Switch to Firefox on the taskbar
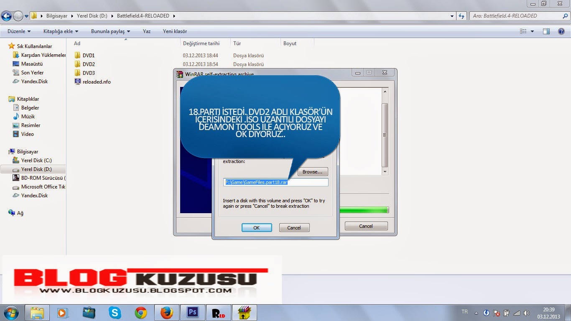This screenshot has height=321, width=571. [x=166, y=313]
